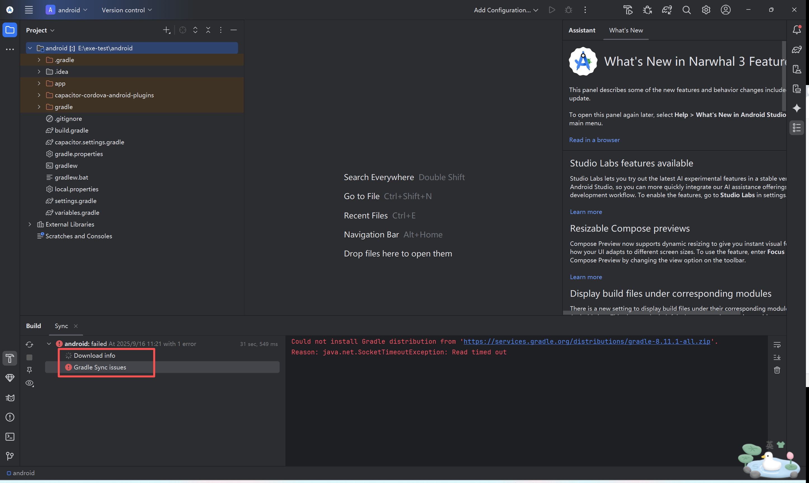Image resolution: width=809 pixels, height=483 pixels.
Task: Click the Read in a browser link
Action: click(594, 140)
